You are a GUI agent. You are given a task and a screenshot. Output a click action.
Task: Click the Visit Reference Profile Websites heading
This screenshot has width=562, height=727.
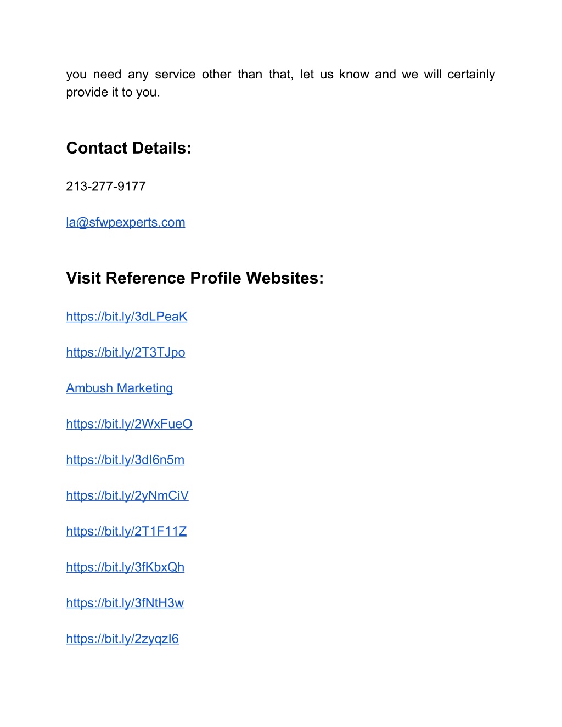tap(195, 278)
